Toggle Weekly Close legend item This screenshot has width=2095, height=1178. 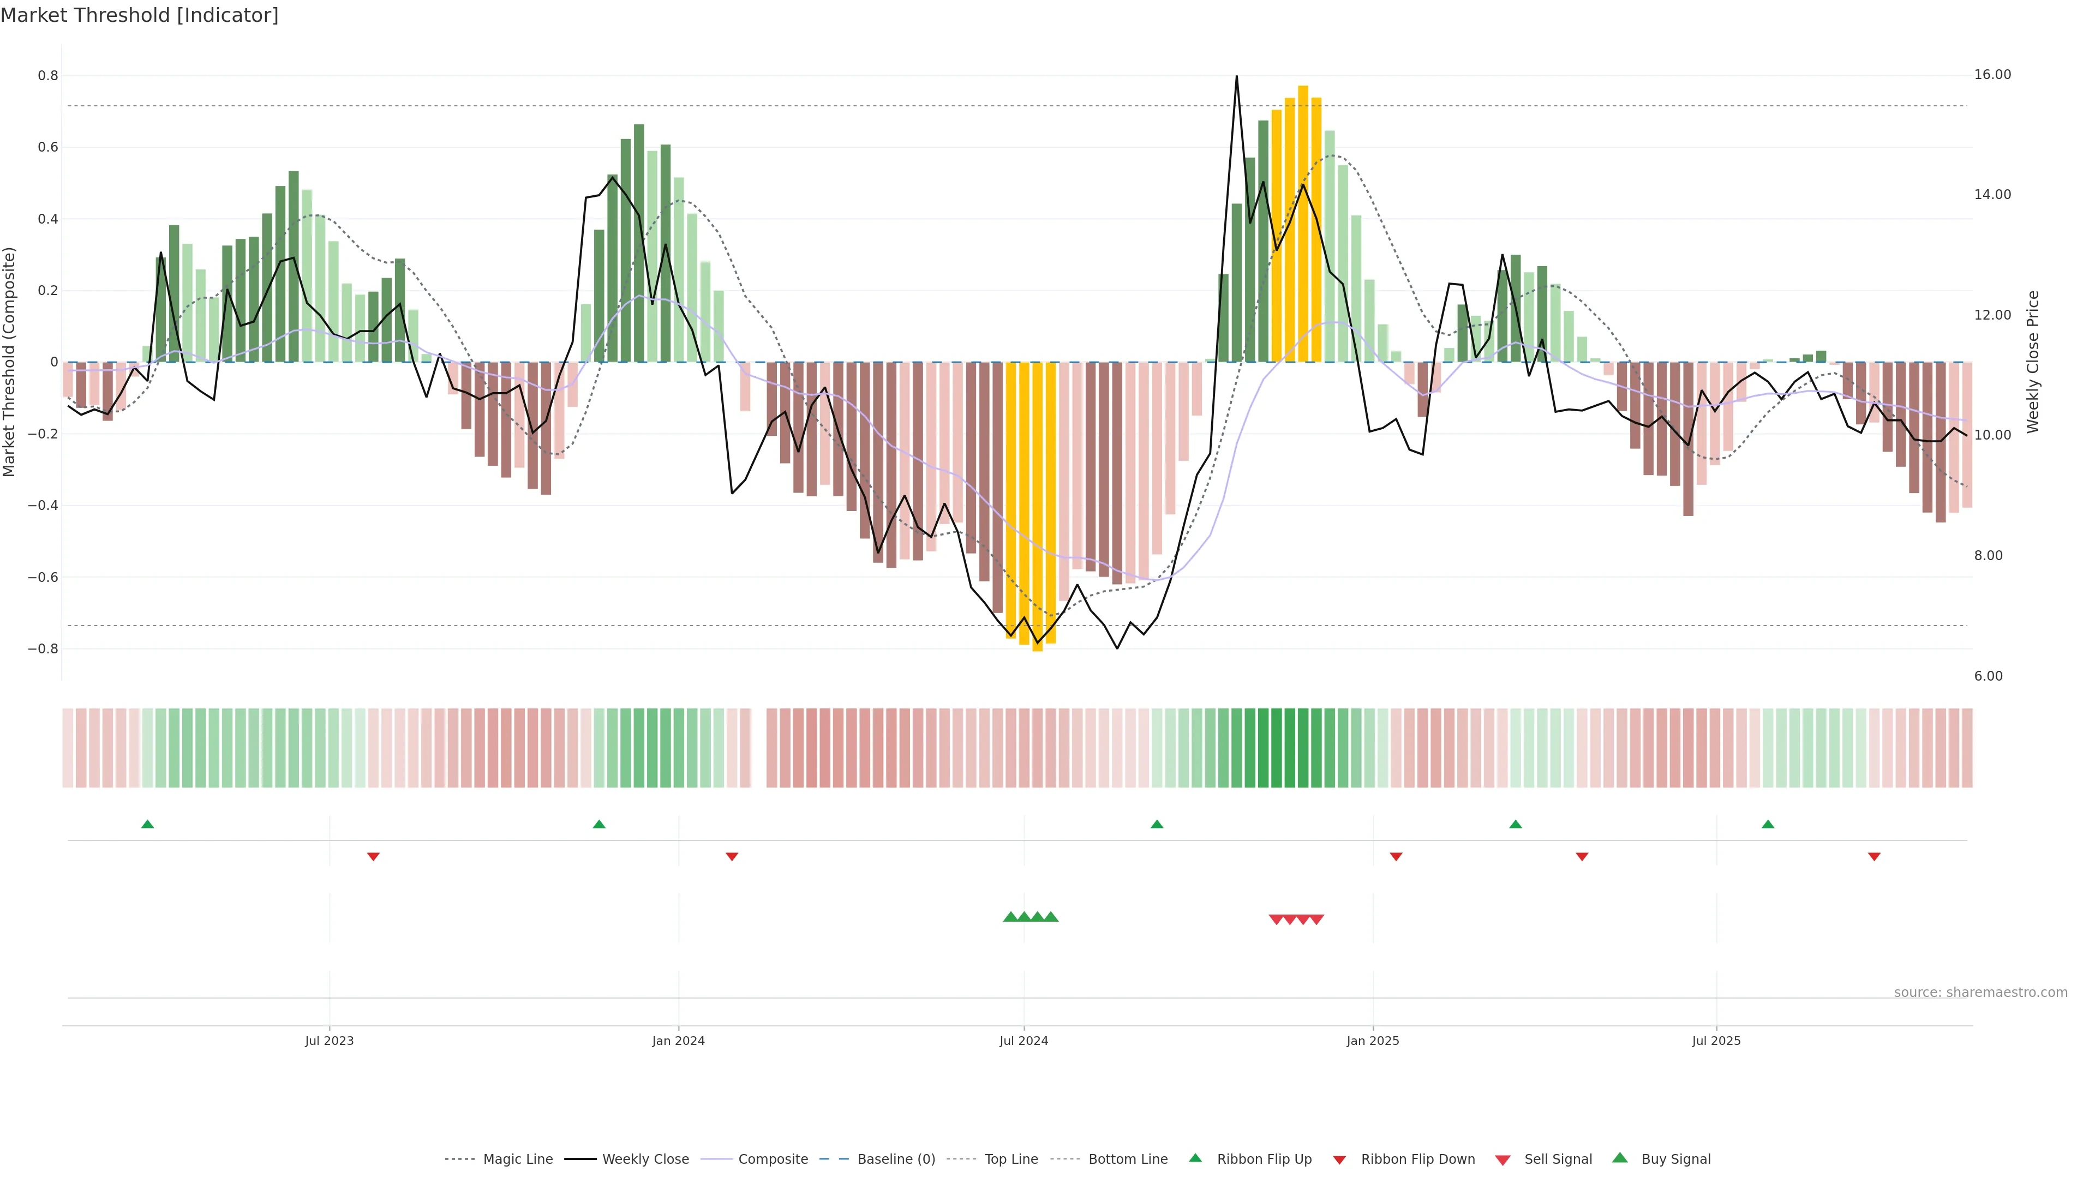click(645, 1158)
